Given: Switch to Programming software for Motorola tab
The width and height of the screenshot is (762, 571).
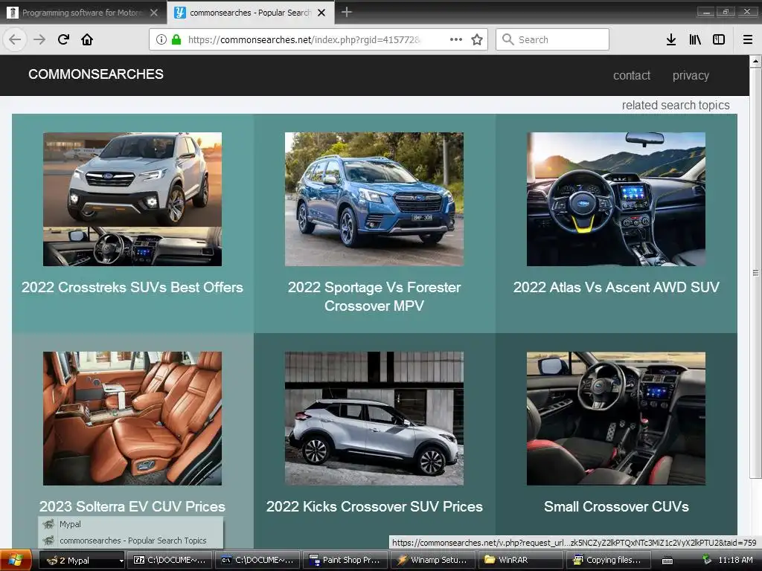Looking at the screenshot, I should click(82, 13).
